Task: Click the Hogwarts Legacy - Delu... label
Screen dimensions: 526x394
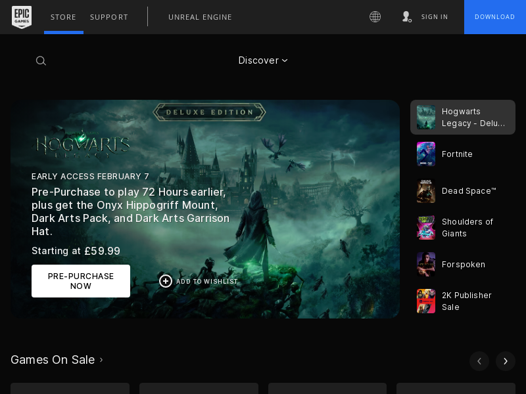Action: [x=473, y=118]
